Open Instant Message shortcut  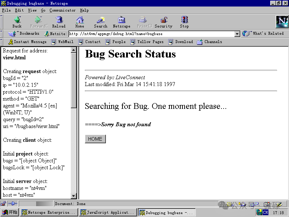tap(27, 42)
